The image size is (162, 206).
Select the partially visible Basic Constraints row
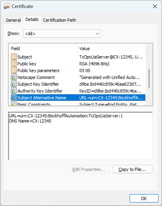(78, 103)
